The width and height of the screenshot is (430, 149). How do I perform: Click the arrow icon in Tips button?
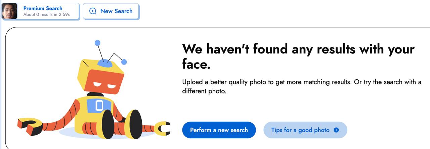(x=336, y=130)
